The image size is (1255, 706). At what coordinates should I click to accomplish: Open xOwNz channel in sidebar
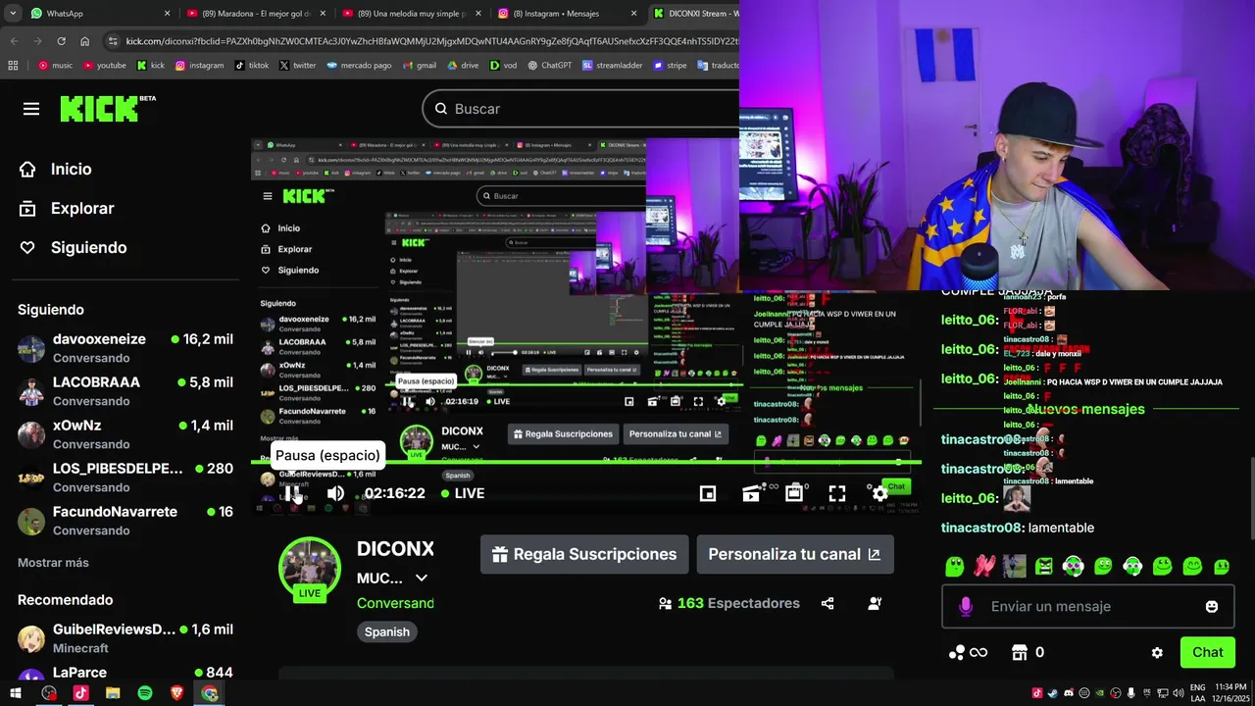[125, 434]
